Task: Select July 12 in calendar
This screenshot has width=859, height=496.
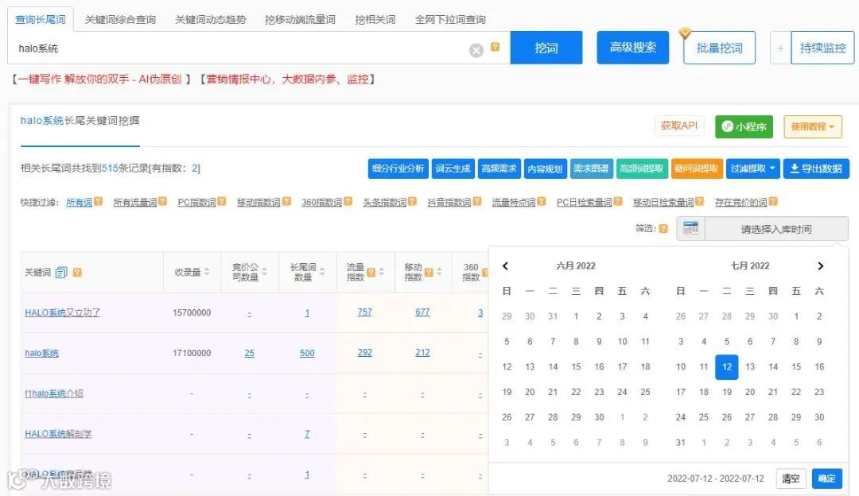Action: tap(726, 366)
